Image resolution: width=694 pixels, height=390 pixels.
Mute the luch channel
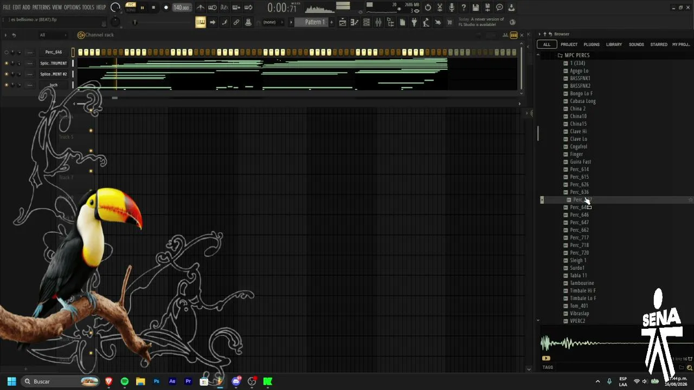(x=7, y=85)
